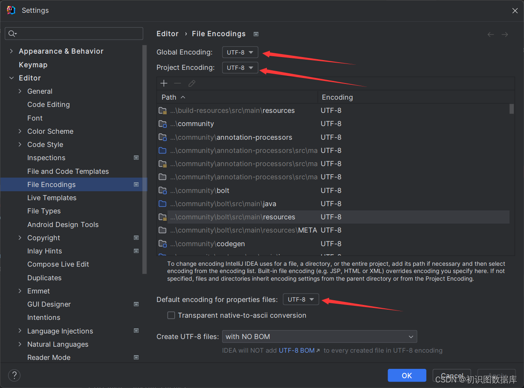Expand the Emmet node
This screenshot has height=388, width=524.
point(20,291)
